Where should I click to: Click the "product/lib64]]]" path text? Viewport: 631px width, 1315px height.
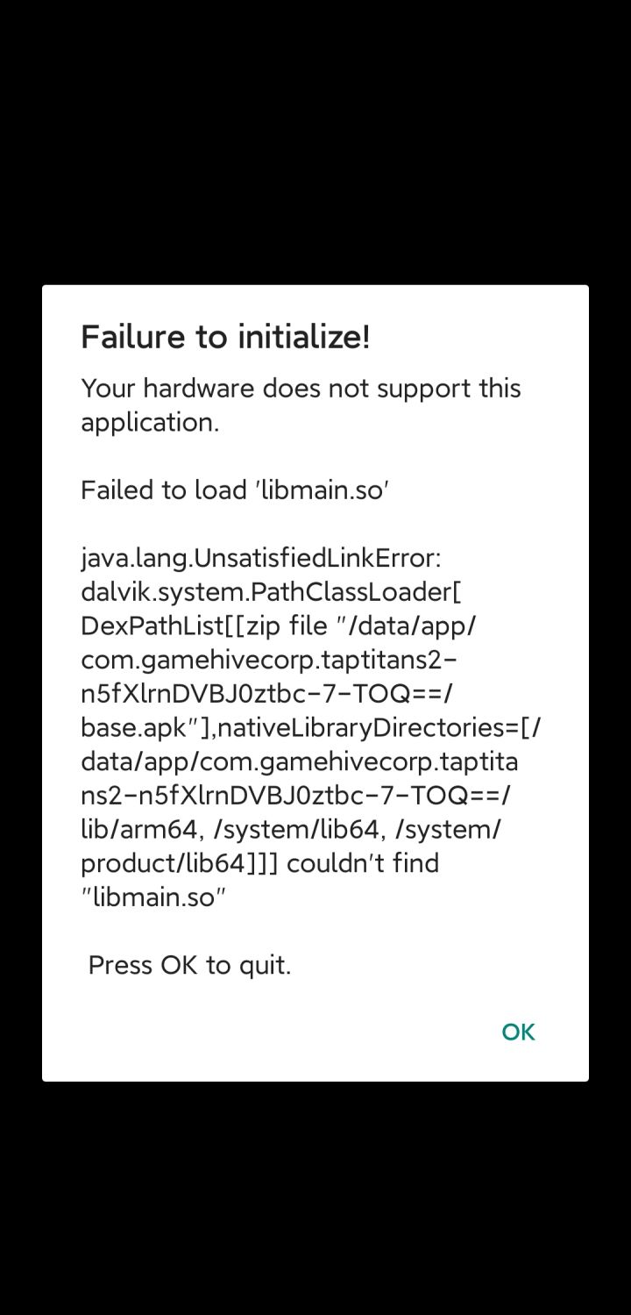[x=179, y=864]
